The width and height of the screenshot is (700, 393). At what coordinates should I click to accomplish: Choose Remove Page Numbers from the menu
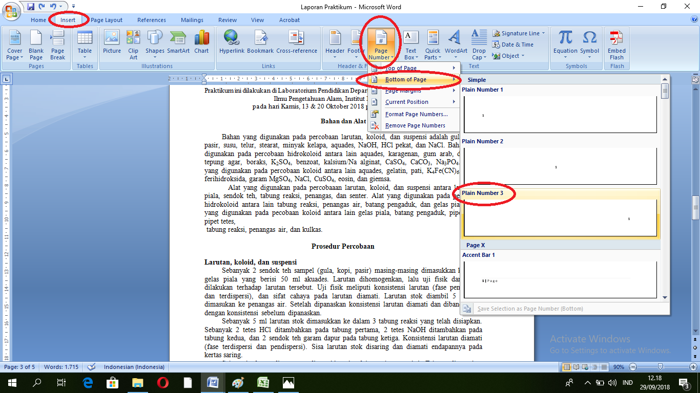click(x=415, y=125)
